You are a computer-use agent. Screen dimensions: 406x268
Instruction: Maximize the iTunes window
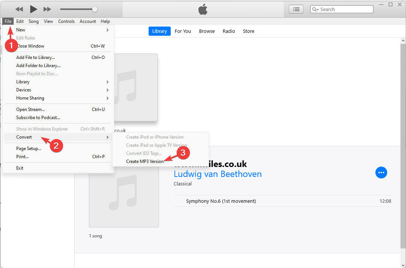(x=391, y=4)
